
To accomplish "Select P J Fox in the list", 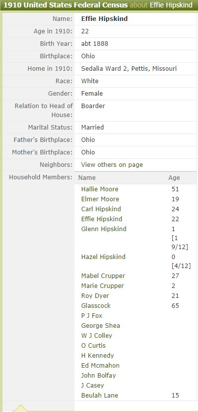I will [92, 316].
